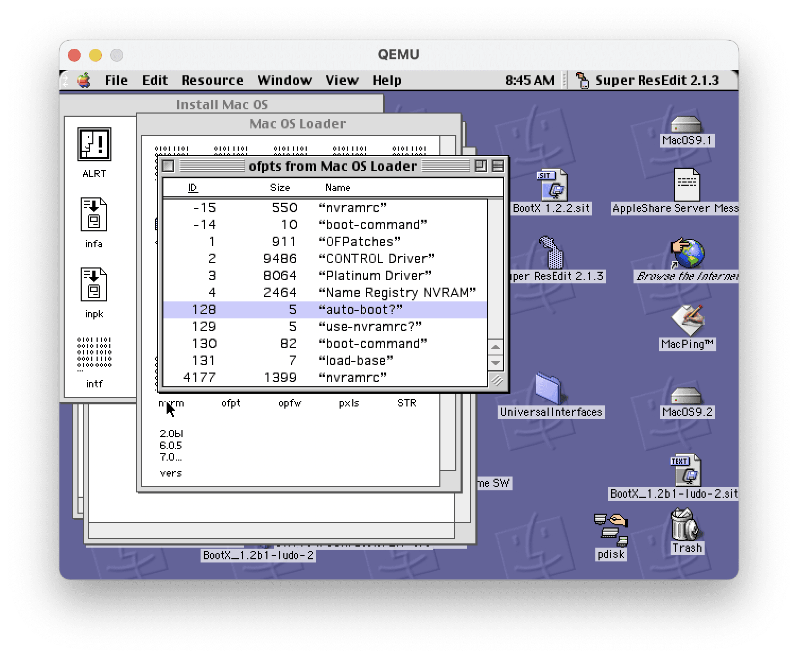The height and width of the screenshot is (658, 798).
Task: Select resource 4 "Name Registry NVRAM"
Action: pyautogui.click(x=325, y=293)
